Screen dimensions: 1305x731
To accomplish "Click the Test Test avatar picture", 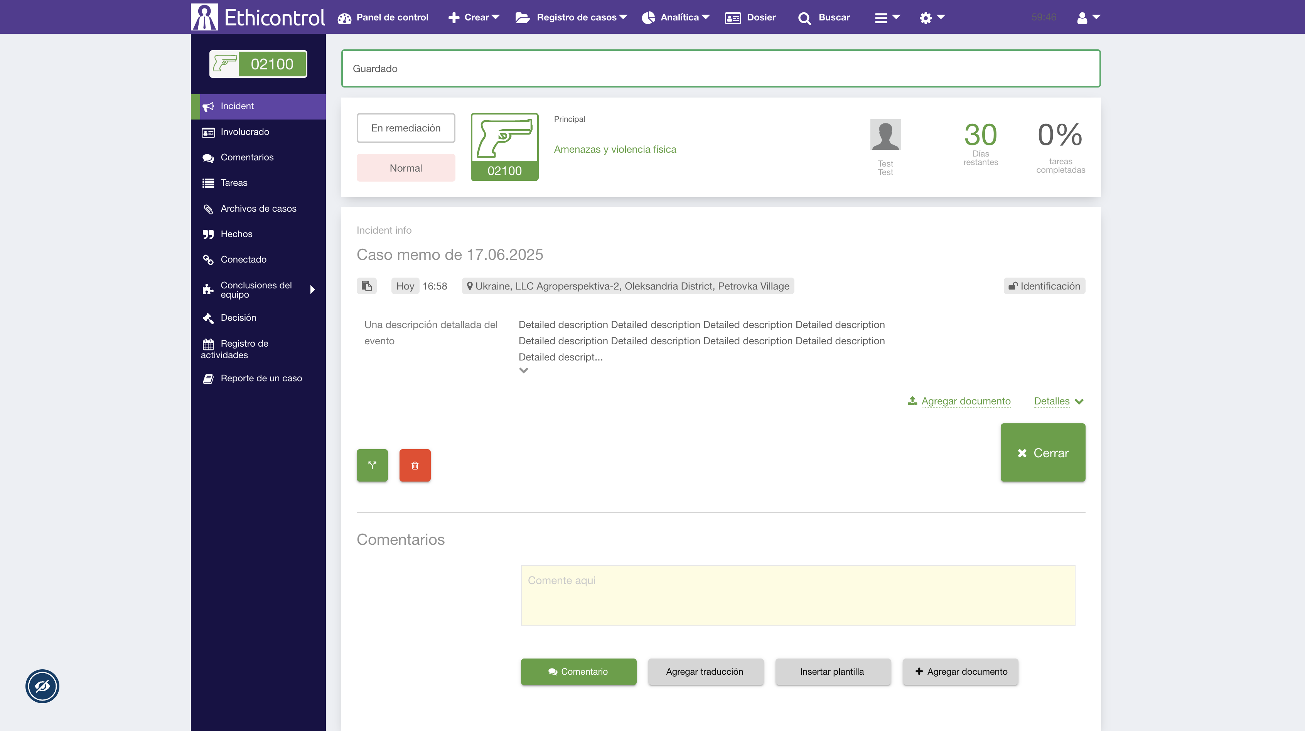I will pos(885,135).
